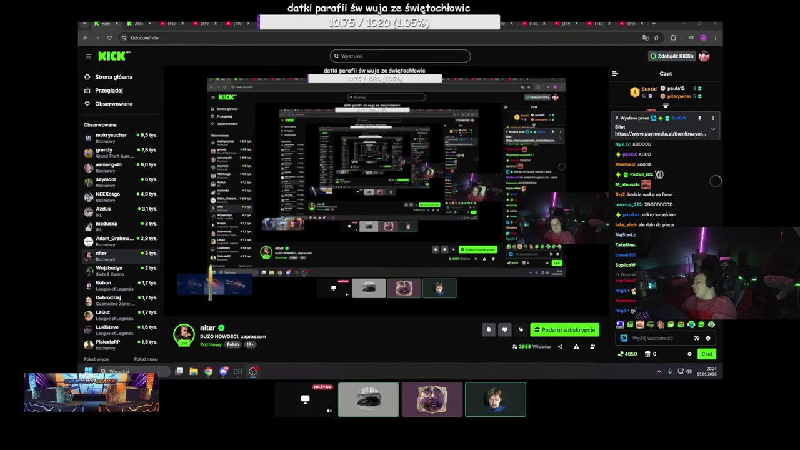Open mokrysuchar channel

(121, 137)
